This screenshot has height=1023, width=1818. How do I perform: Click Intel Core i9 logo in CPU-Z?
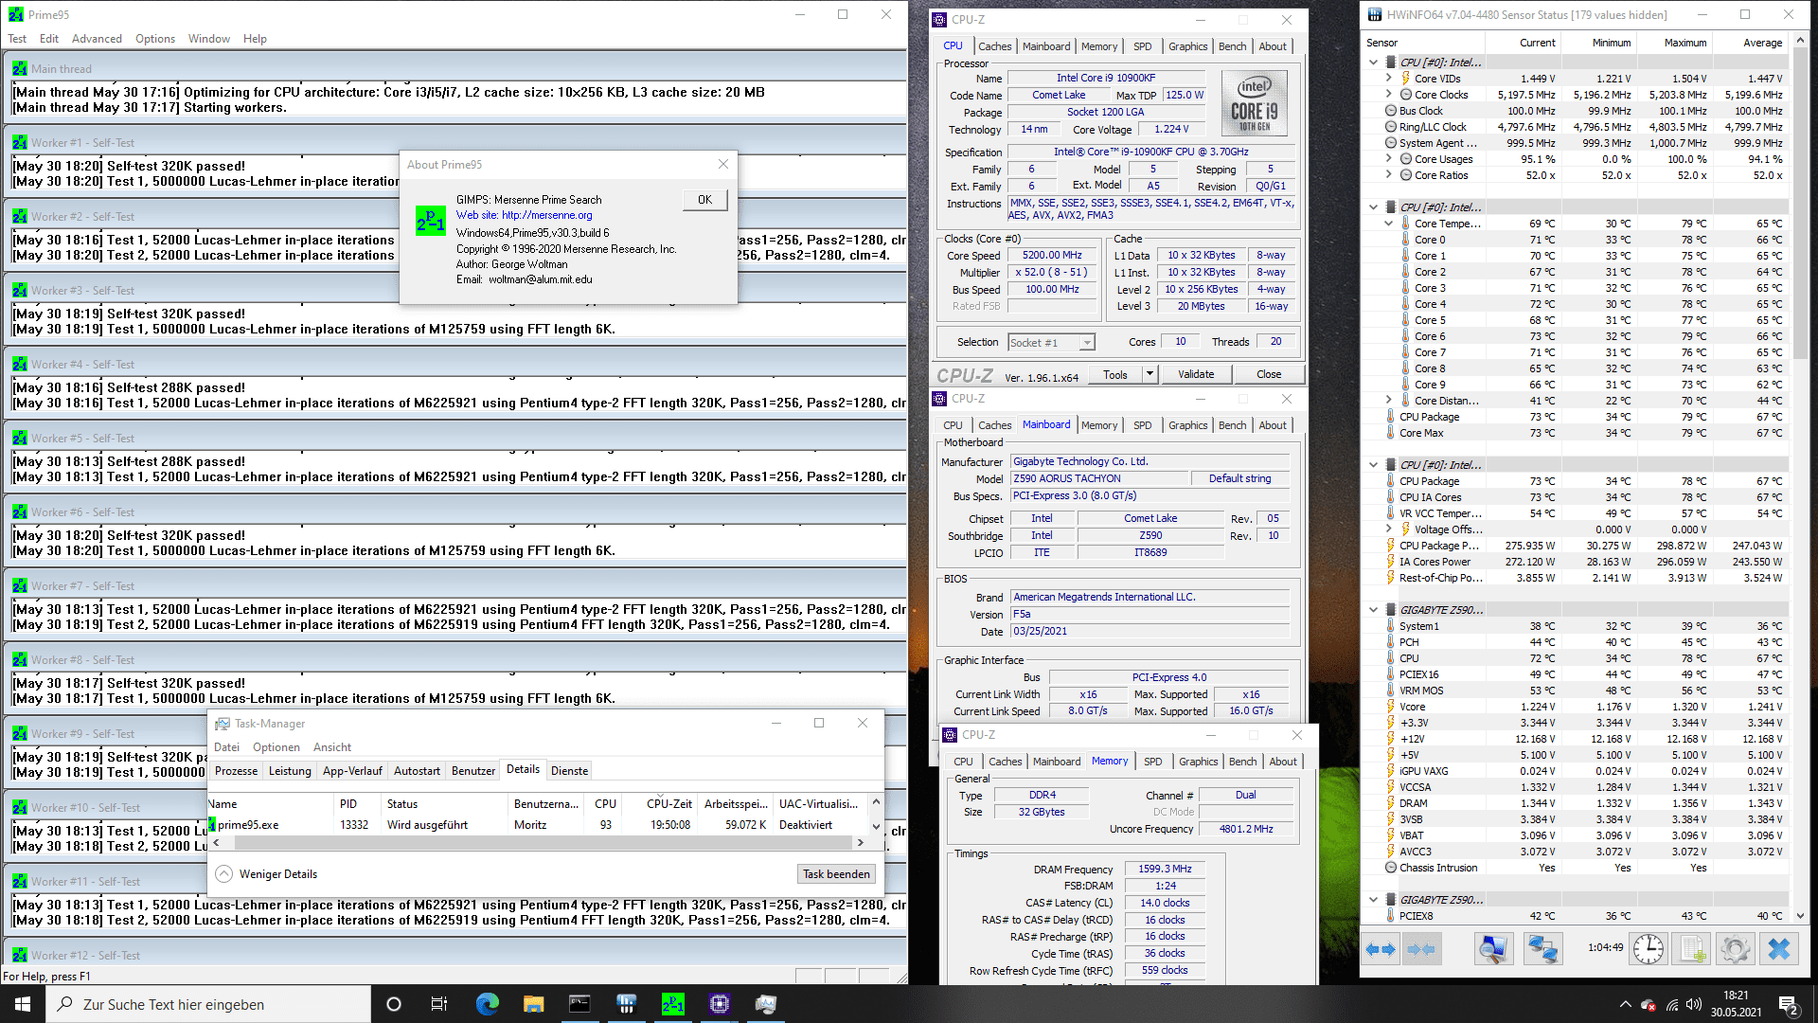tap(1254, 103)
